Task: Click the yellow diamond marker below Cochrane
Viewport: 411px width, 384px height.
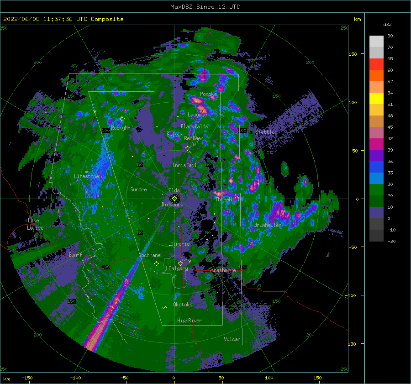Action: (156, 264)
